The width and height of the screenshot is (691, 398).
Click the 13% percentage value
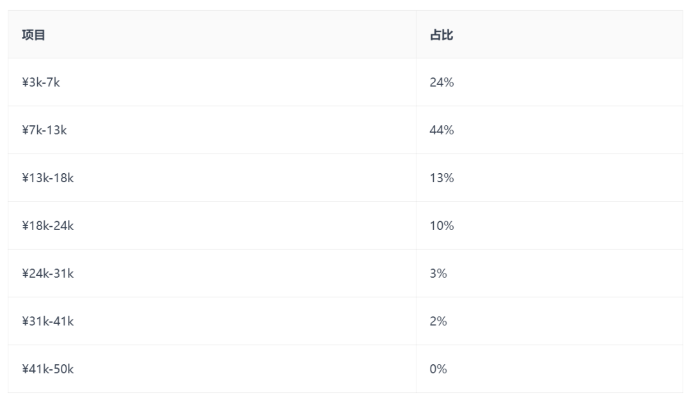pos(441,178)
